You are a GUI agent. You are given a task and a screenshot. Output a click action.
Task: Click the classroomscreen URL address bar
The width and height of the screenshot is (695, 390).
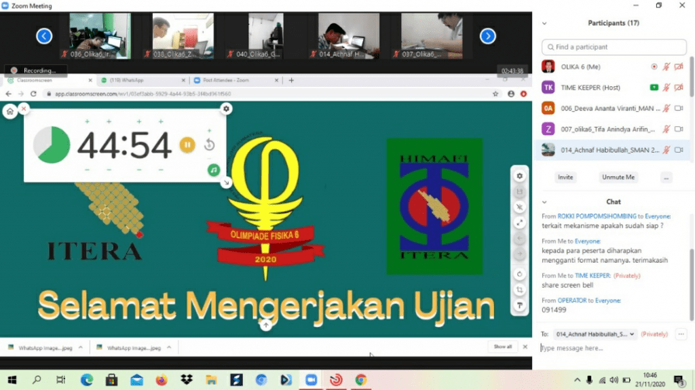click(266, 94)
